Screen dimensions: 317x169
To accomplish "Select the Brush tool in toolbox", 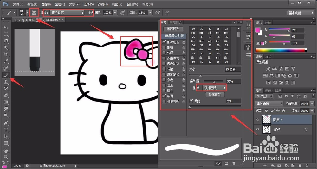I will [x=6, y=75].
